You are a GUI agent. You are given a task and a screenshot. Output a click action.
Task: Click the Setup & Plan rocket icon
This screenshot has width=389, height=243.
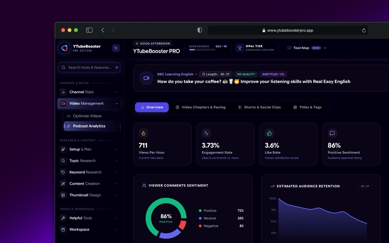[x=63, y=149]
